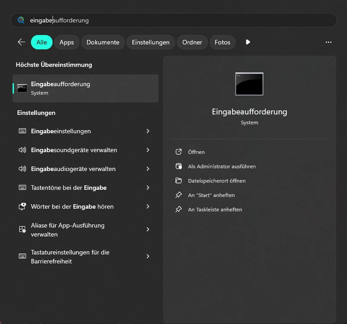Open Aliase für App-Ausführung verwalten result
Image resolution: width=347 pixels, height=324 pixels.
(x=85, y=230)
